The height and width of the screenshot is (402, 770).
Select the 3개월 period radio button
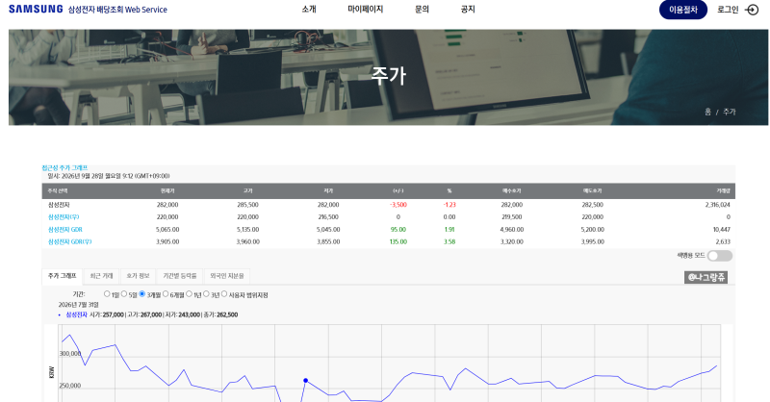141,294
